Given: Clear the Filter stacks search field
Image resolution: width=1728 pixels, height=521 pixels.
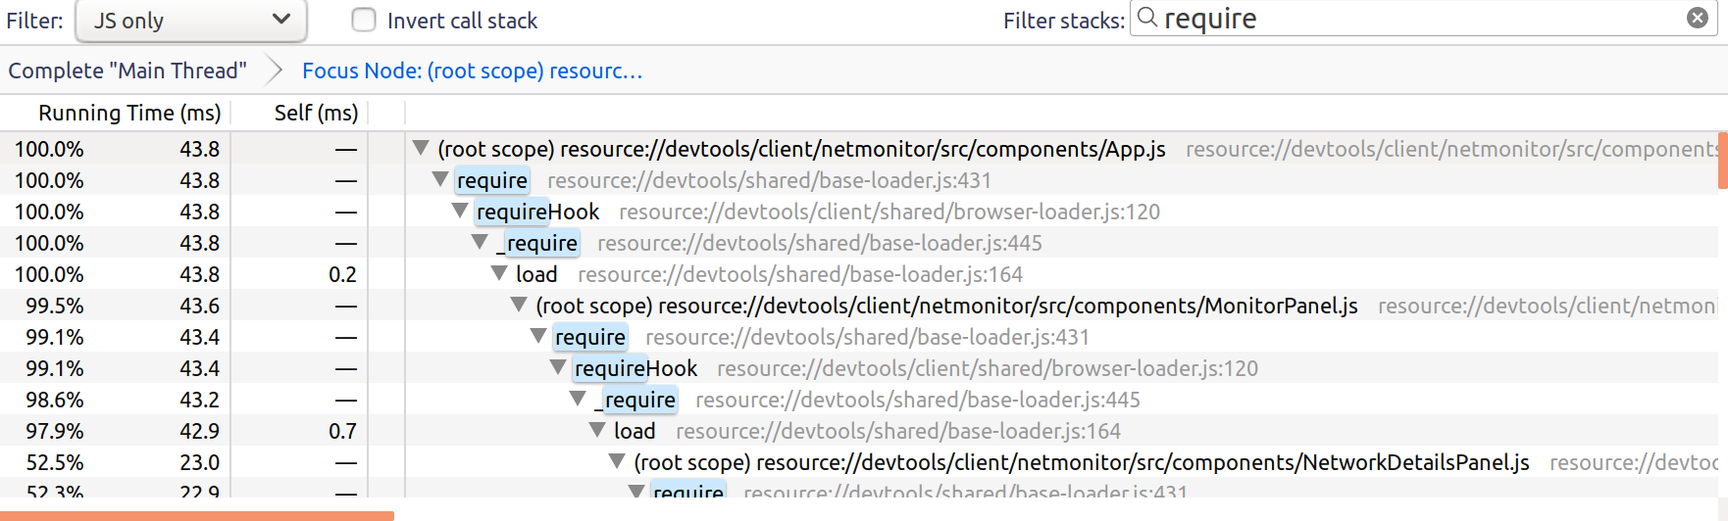Looking at the screenshot, I should (1697, 19).
